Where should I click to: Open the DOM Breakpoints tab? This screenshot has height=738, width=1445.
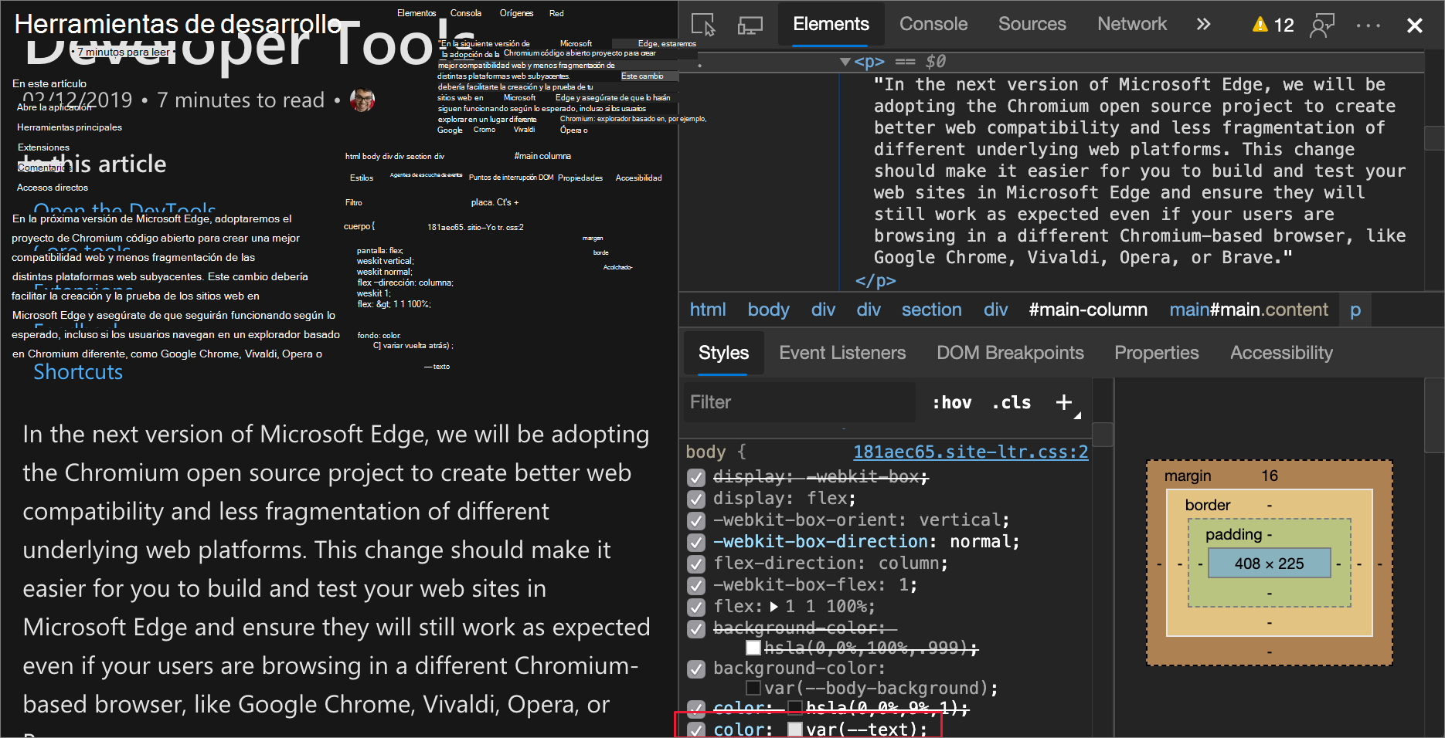click(1010, 353)
